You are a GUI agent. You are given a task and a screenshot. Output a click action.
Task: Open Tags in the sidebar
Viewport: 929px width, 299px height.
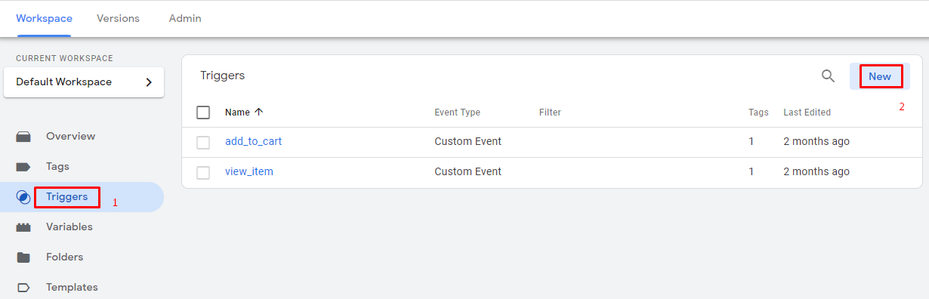[x=57, y=167]
